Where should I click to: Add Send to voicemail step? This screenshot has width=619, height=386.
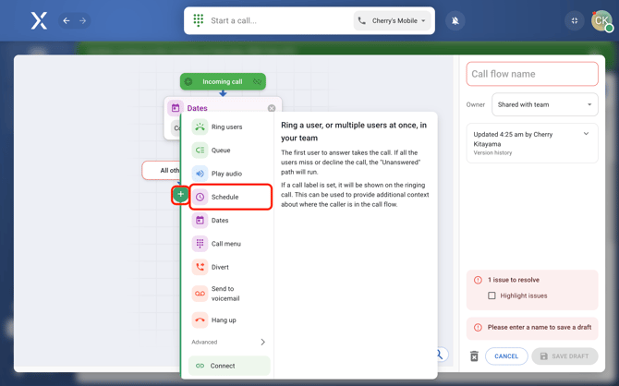pyautogui.click(x=225, y=294)
